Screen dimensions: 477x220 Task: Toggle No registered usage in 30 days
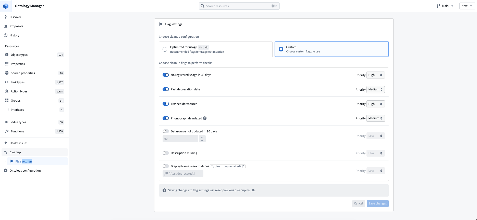tap(166, 75)
